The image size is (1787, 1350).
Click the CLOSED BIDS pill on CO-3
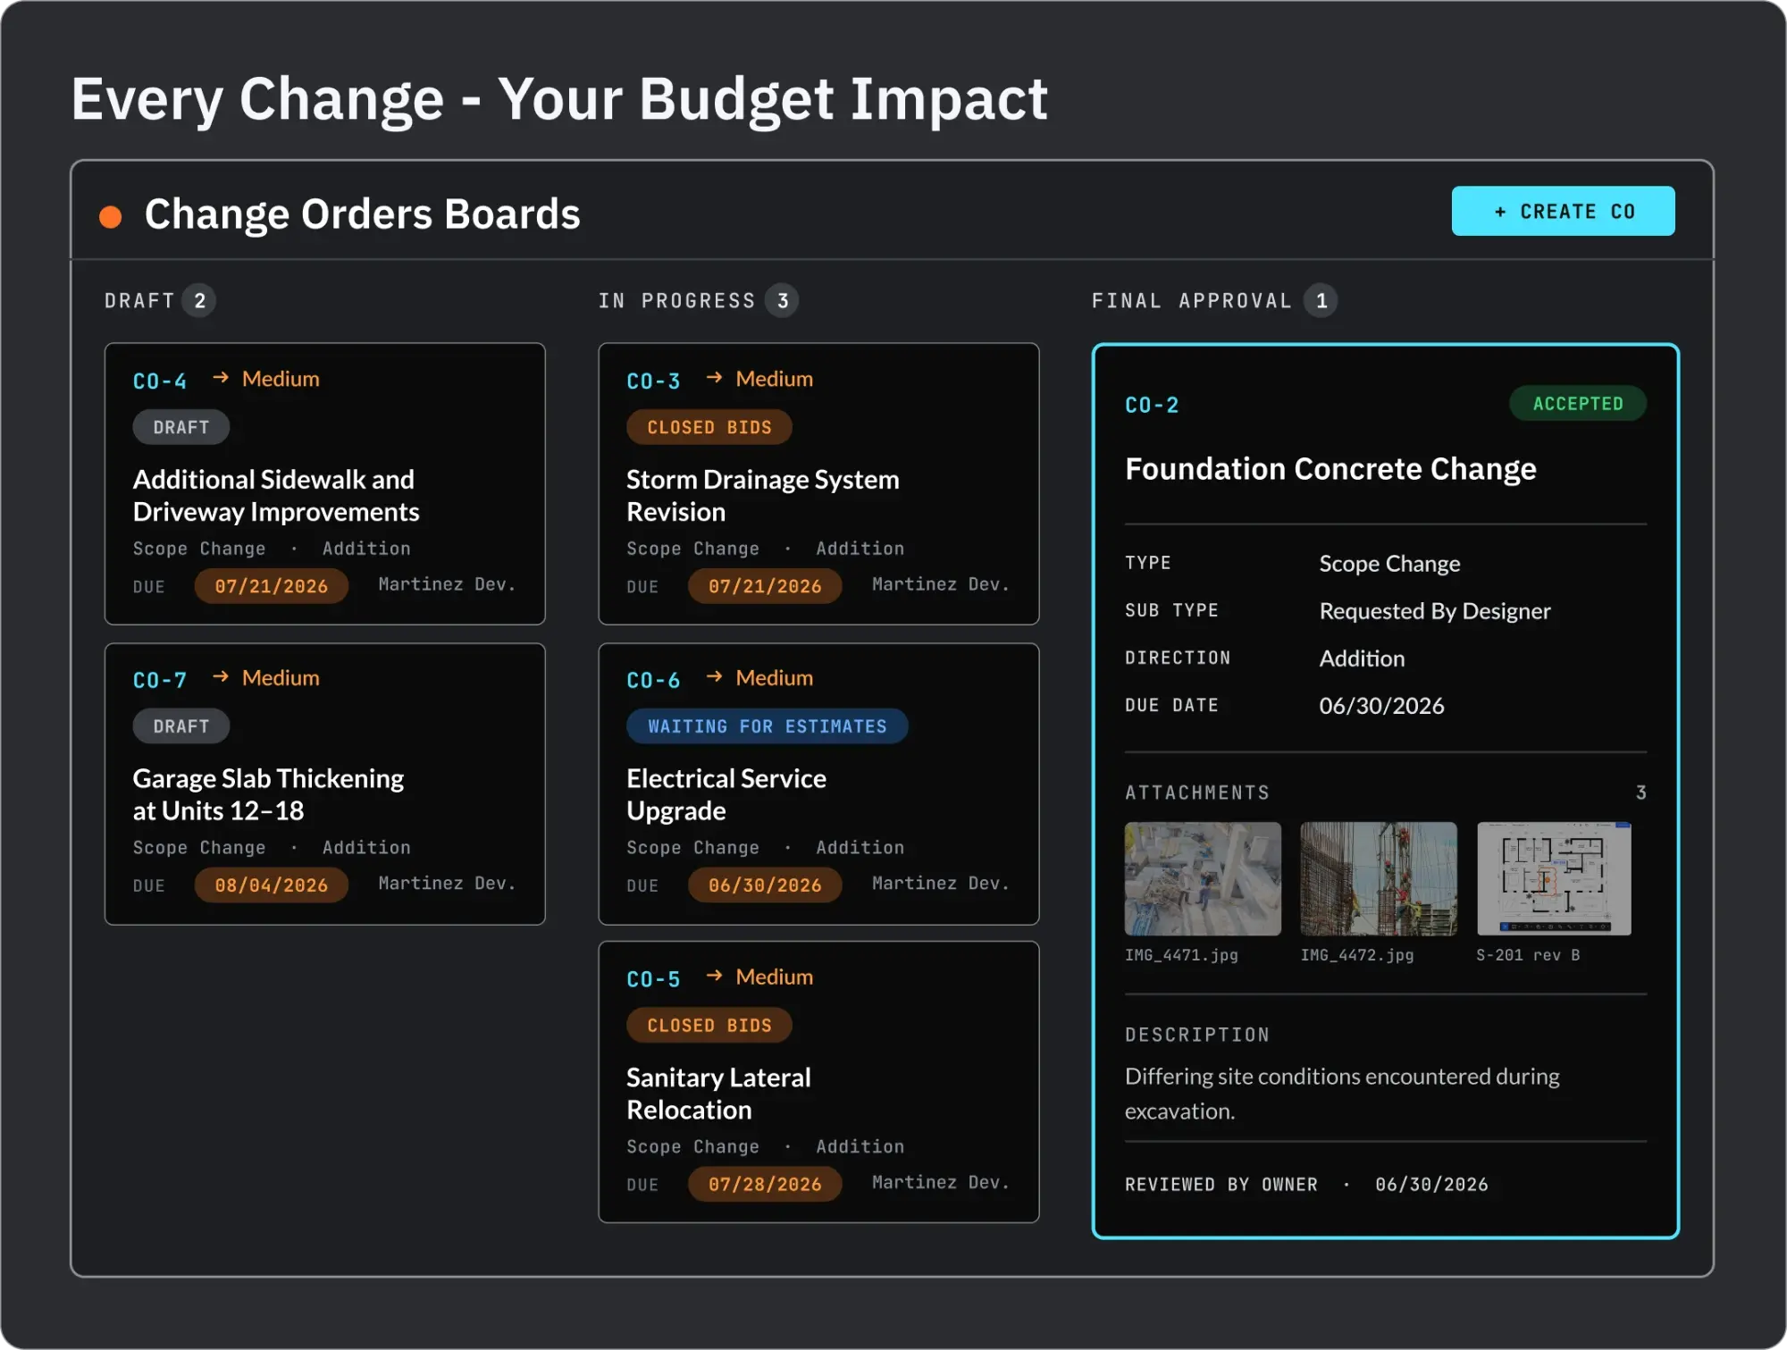[709, 427]
